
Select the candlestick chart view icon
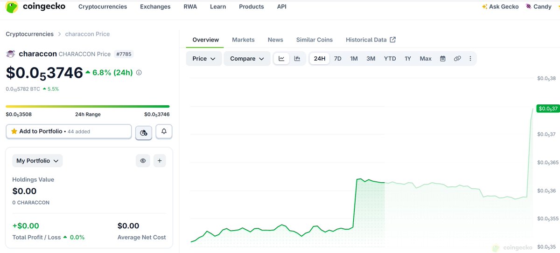[x=297, y=58]
